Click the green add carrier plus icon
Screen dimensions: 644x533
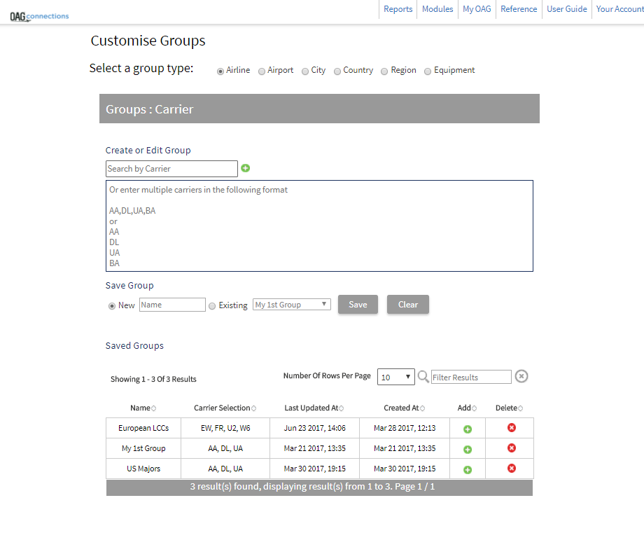(246, 168)
